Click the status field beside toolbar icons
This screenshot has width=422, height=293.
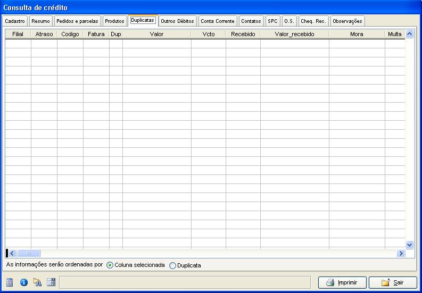185,282
